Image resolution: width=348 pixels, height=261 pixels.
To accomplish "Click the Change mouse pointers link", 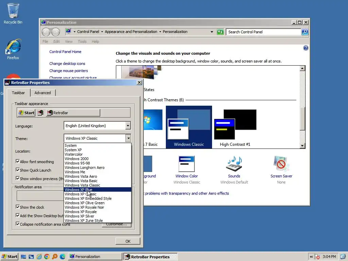I will [69, 71].
